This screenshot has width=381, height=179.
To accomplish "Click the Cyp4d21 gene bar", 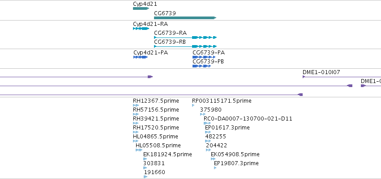I will point(141,8).
